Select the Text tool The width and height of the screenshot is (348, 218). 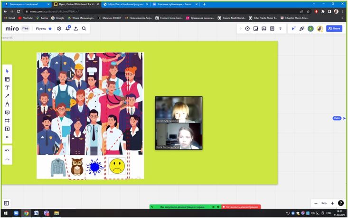7,88
